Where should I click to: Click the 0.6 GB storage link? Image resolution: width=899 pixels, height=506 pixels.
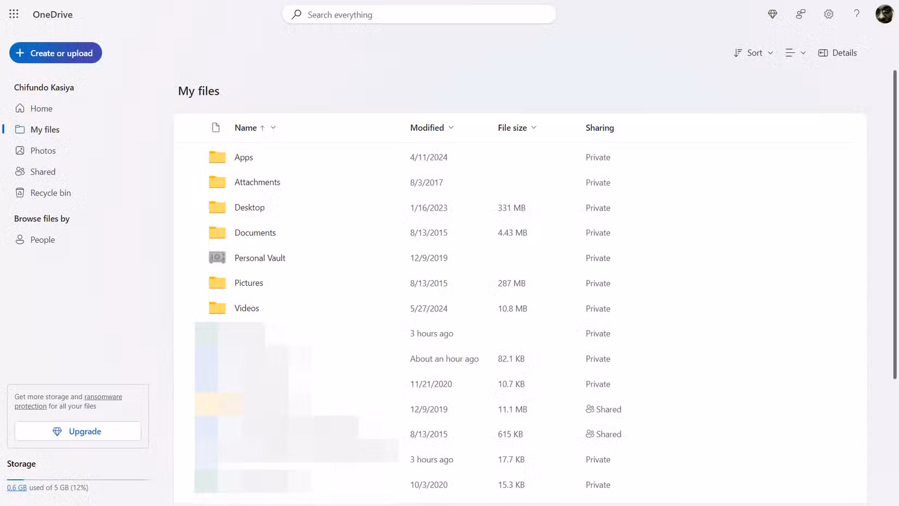point(17,487)
